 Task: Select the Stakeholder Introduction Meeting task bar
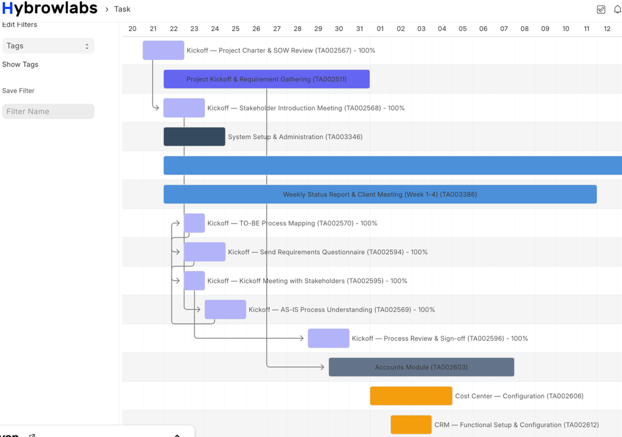point(184,108)
